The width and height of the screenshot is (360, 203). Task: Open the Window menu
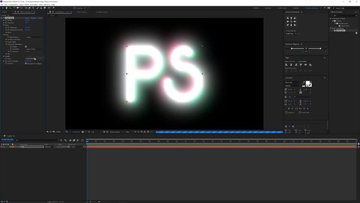pyautogui.click(x=47, y=5)
